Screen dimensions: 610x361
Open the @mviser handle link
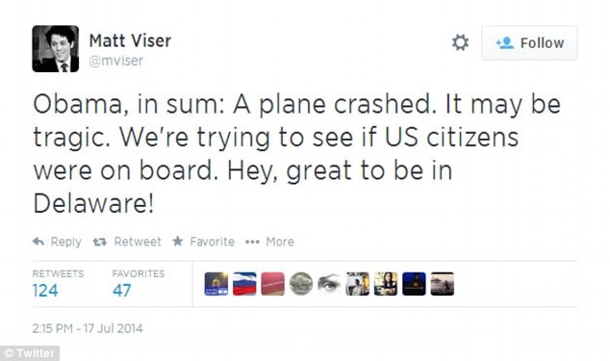[x=115, y=61]
